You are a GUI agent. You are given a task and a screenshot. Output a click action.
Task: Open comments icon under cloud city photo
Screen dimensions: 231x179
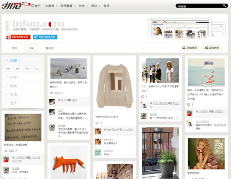[58, 93]
